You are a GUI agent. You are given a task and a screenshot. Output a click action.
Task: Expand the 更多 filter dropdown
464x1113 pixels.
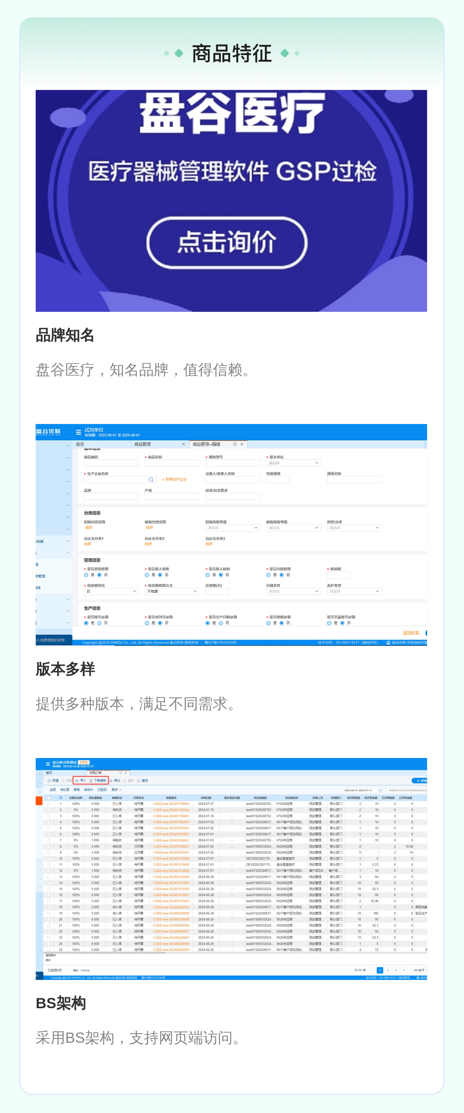[116, 790]
